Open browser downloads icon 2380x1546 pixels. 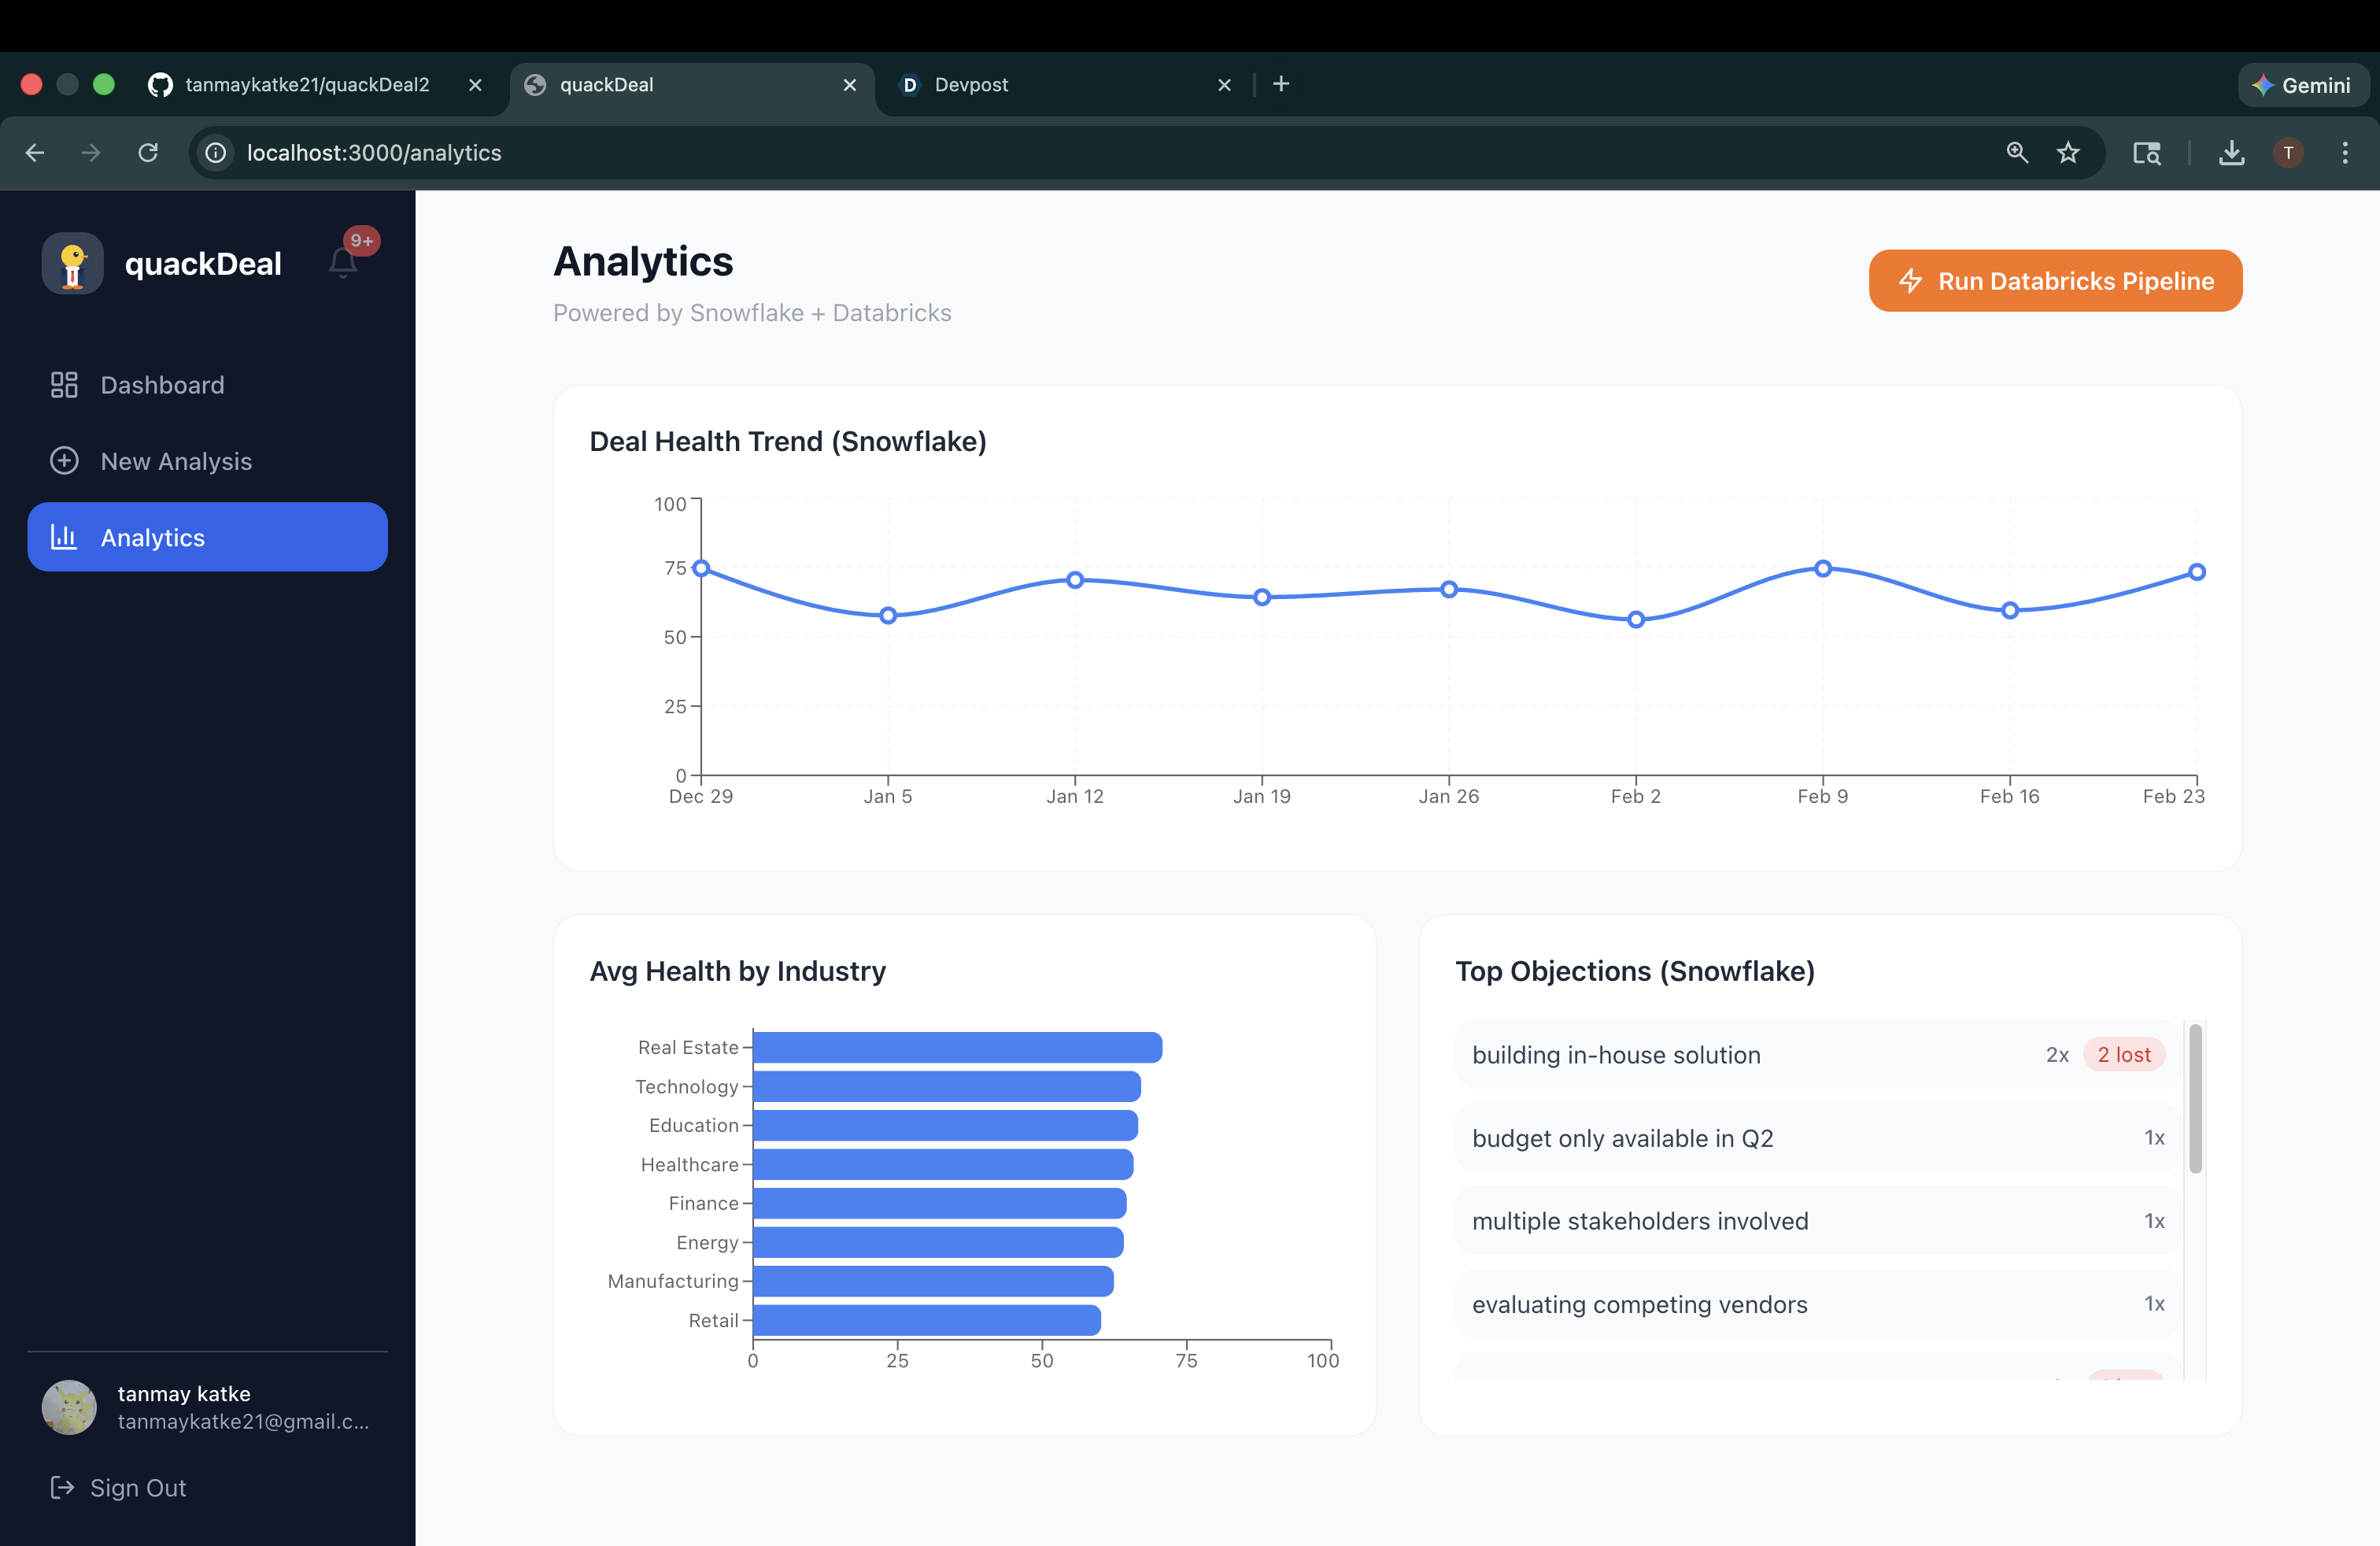pos(2231,152)
